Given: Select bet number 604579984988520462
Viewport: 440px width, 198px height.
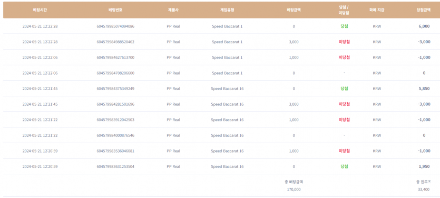Looking at the screenshot, I should pyautogui.click(x=115, y=42).
